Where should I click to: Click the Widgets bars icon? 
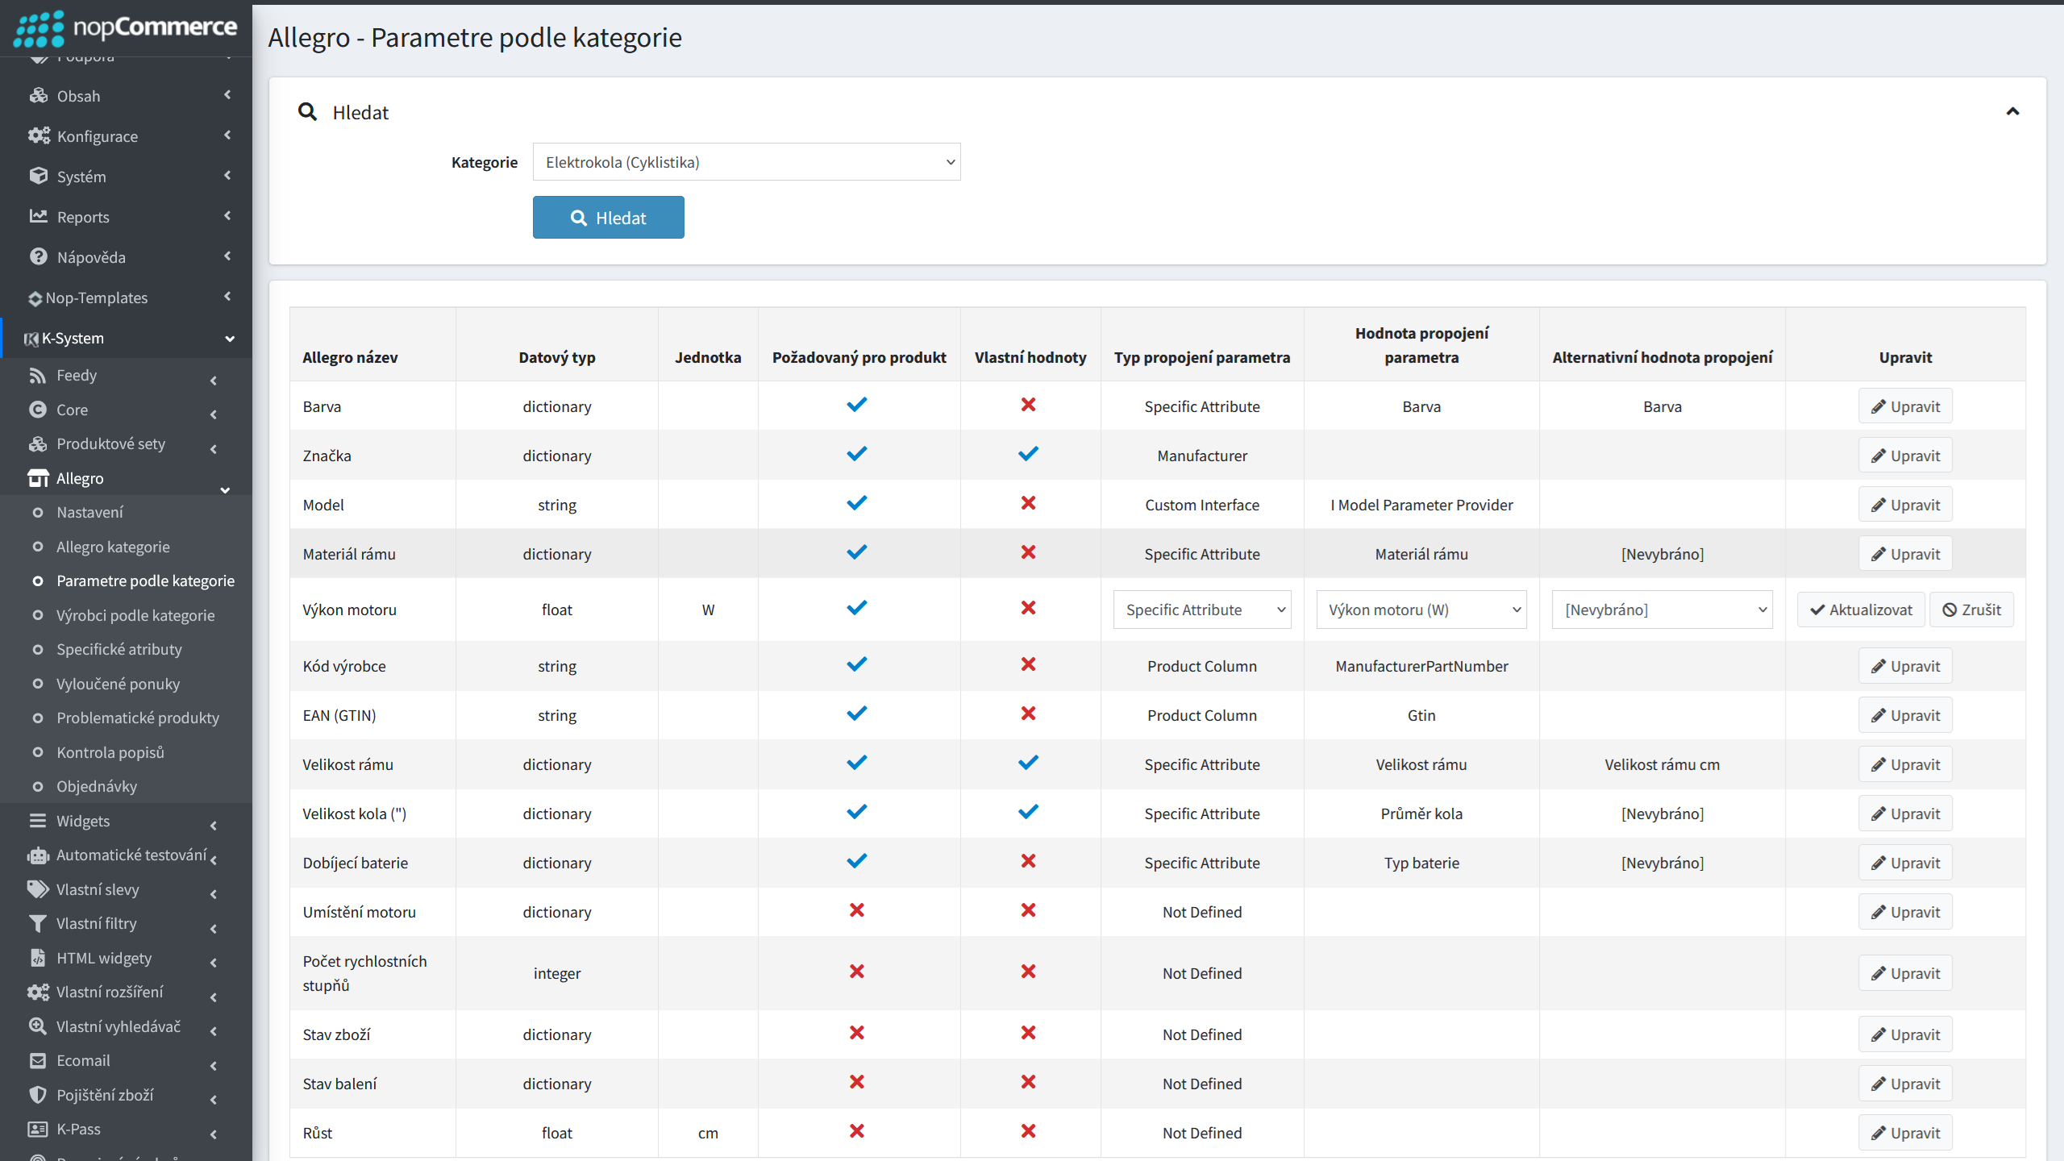(x=38, y=821)
